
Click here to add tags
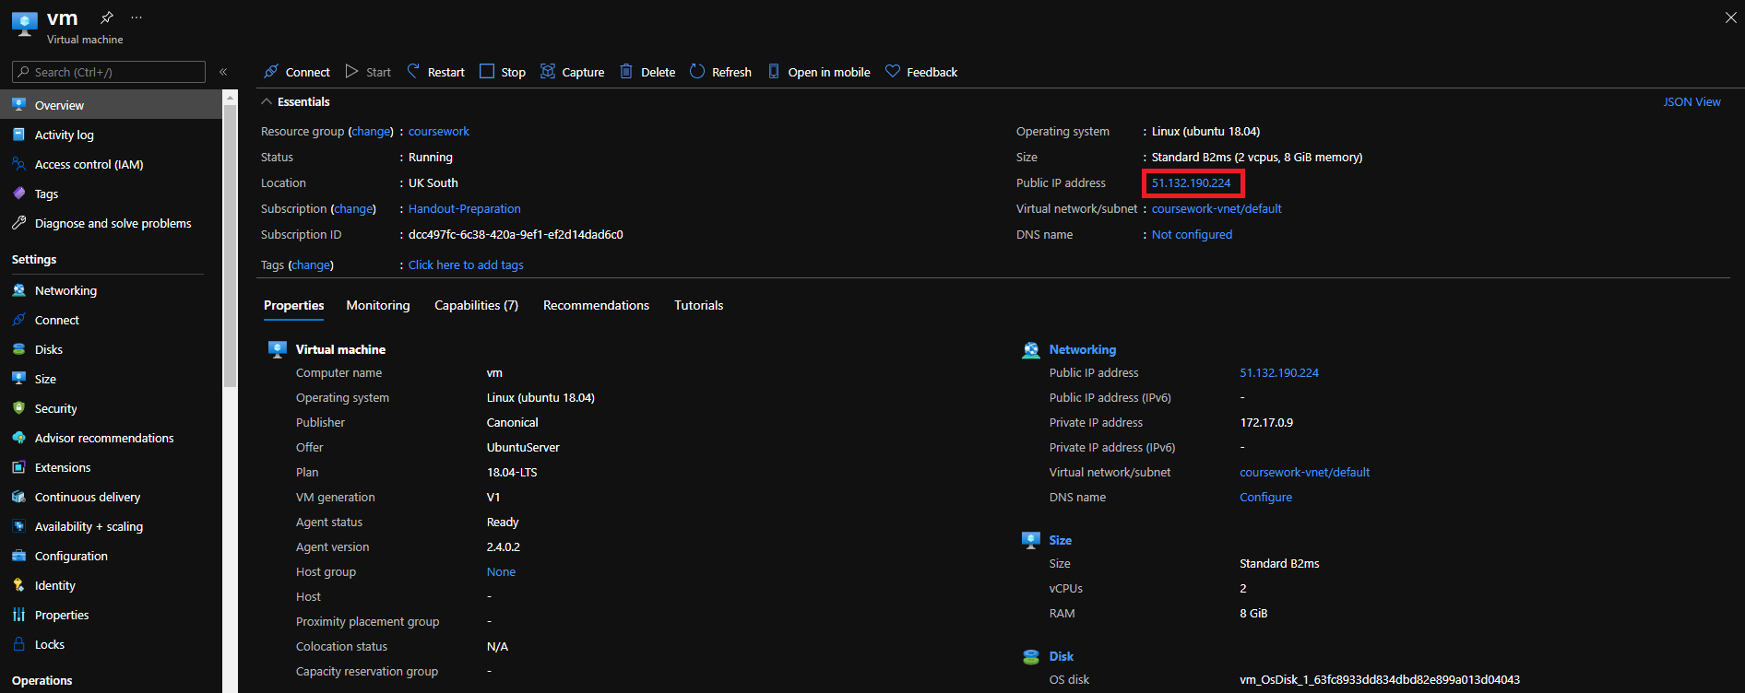pos(466,265)
